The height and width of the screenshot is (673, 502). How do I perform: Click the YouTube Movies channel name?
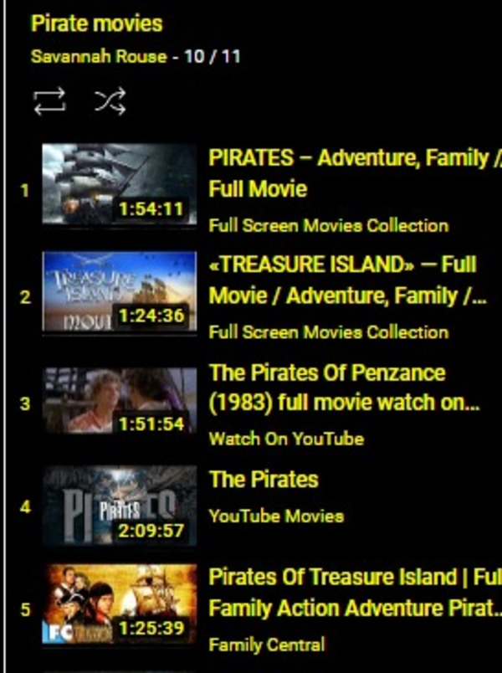point(276,516)
